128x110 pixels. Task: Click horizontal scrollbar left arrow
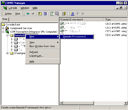coord(61,103)
